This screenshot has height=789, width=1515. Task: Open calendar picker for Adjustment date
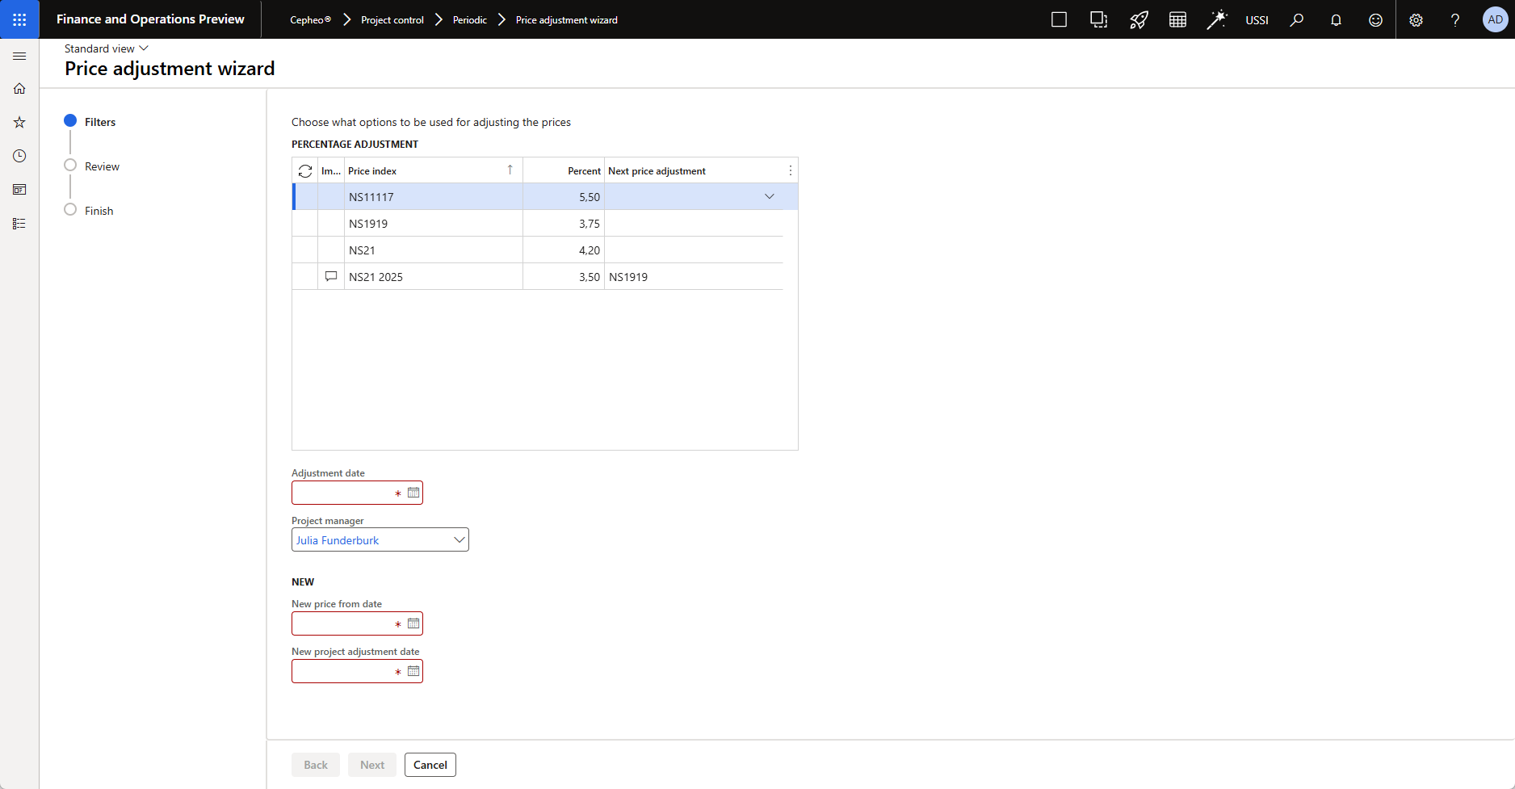pyautogui.click(x=413, y=493)
